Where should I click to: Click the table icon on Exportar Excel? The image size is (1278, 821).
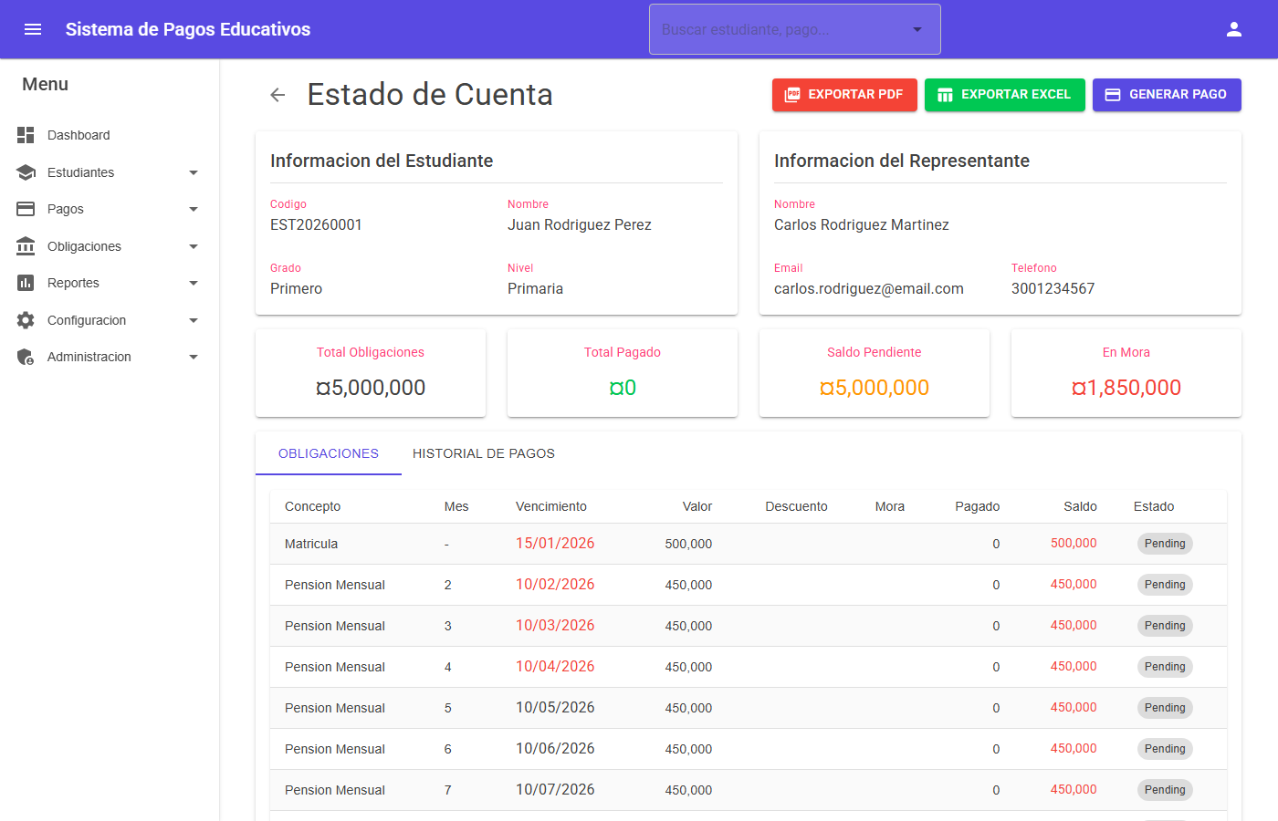tap(945, 95)
